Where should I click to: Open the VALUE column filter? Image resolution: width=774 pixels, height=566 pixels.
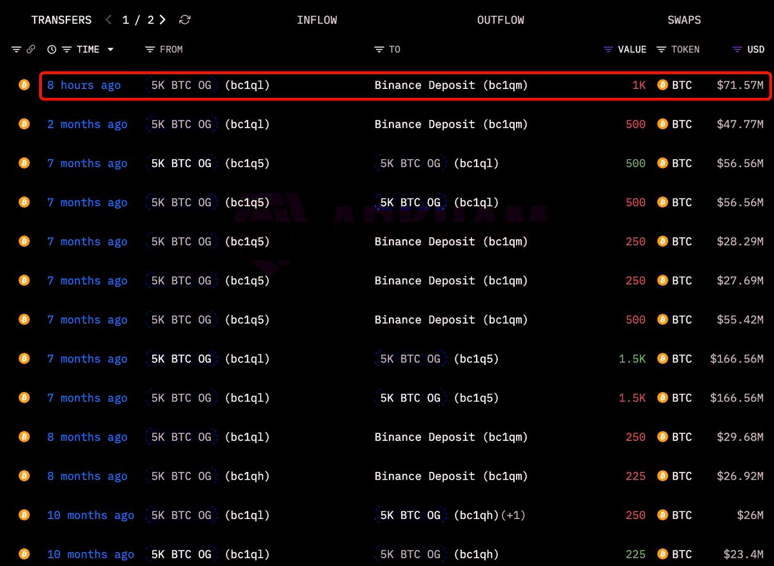click(x=608, y=50)
